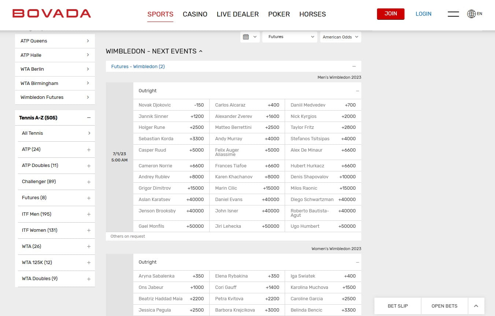Choose Felix Auger Aliassime +5000

click(x=247, y=152)
